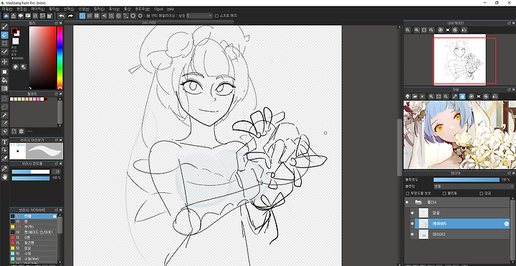
Task: Toggle visibility of folder 폴더4
Action: (x=407, y=202)
